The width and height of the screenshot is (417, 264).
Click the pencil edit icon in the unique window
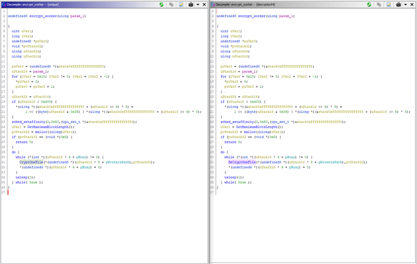pos(181,5)
